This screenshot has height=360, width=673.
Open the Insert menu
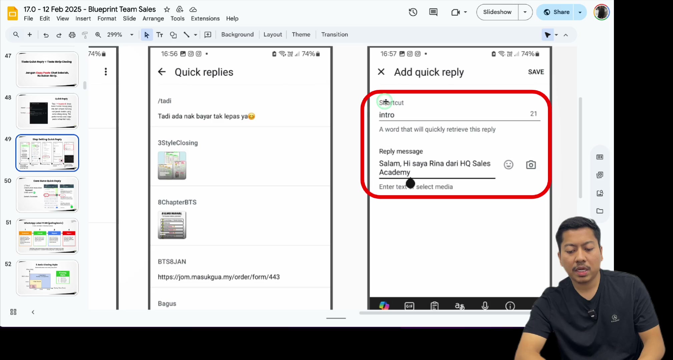(83, 19)
